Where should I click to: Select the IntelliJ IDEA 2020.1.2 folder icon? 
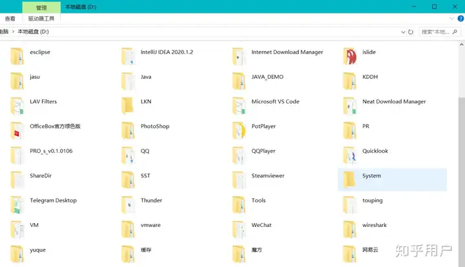pyautogui.click(x=128, y=56)
